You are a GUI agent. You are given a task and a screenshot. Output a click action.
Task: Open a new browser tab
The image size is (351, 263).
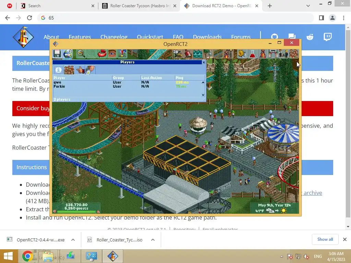click(x=270, y=6)
